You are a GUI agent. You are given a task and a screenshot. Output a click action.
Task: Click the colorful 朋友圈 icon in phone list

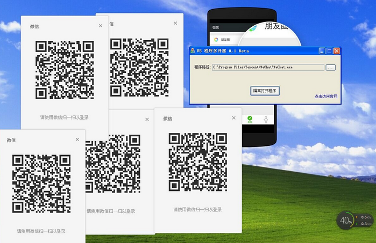(x=216, y=40)
